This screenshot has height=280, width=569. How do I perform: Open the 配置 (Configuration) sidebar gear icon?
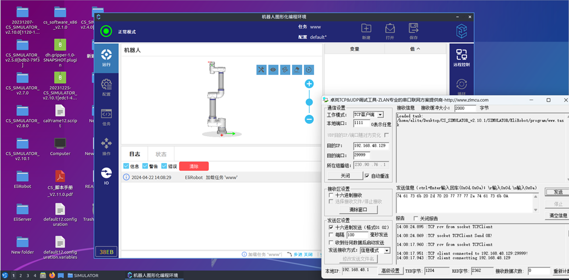(x=106, y=86)
